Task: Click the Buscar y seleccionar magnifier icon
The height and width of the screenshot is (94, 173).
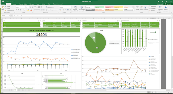Action: point(166,7)
